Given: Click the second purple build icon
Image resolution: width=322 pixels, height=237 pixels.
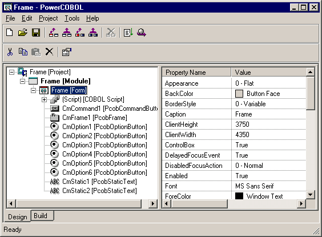Looking at the screenshot, I should point(67,33).
